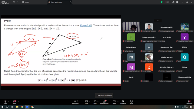Click the ROQIM participant tile

tap(185, 47)
